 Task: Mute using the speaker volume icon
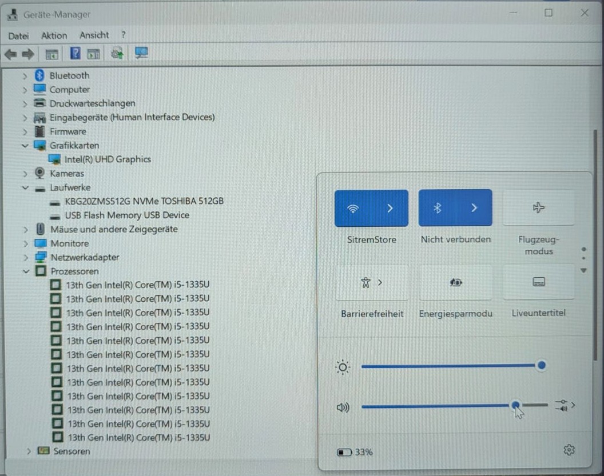pyautogui.click(x=343, y=407)
